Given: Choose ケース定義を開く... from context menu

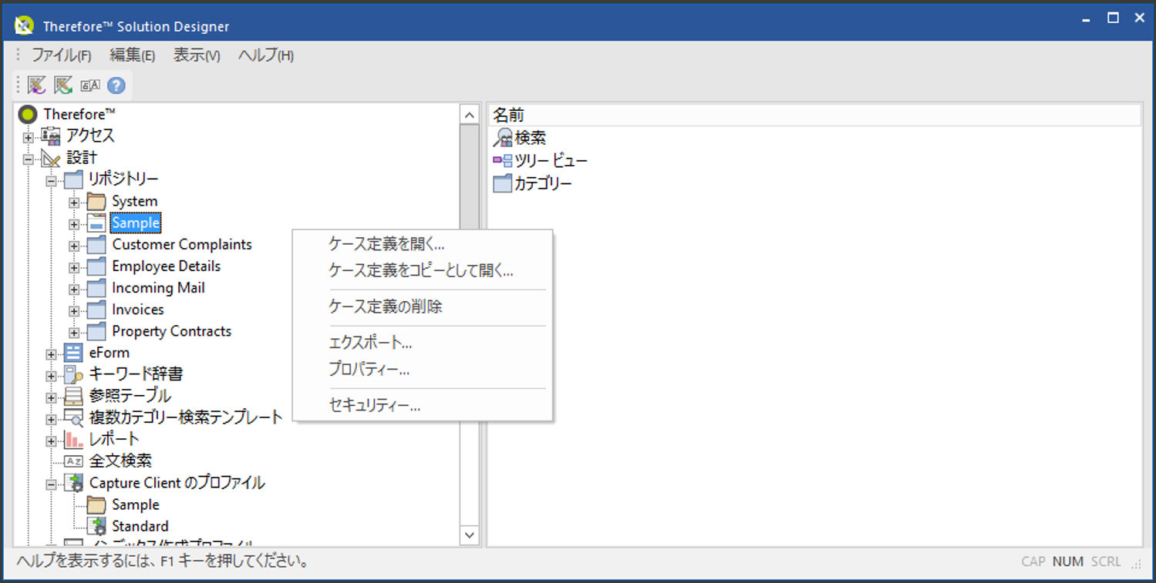Looking at the screenshot, I should (x=423, y=244).
